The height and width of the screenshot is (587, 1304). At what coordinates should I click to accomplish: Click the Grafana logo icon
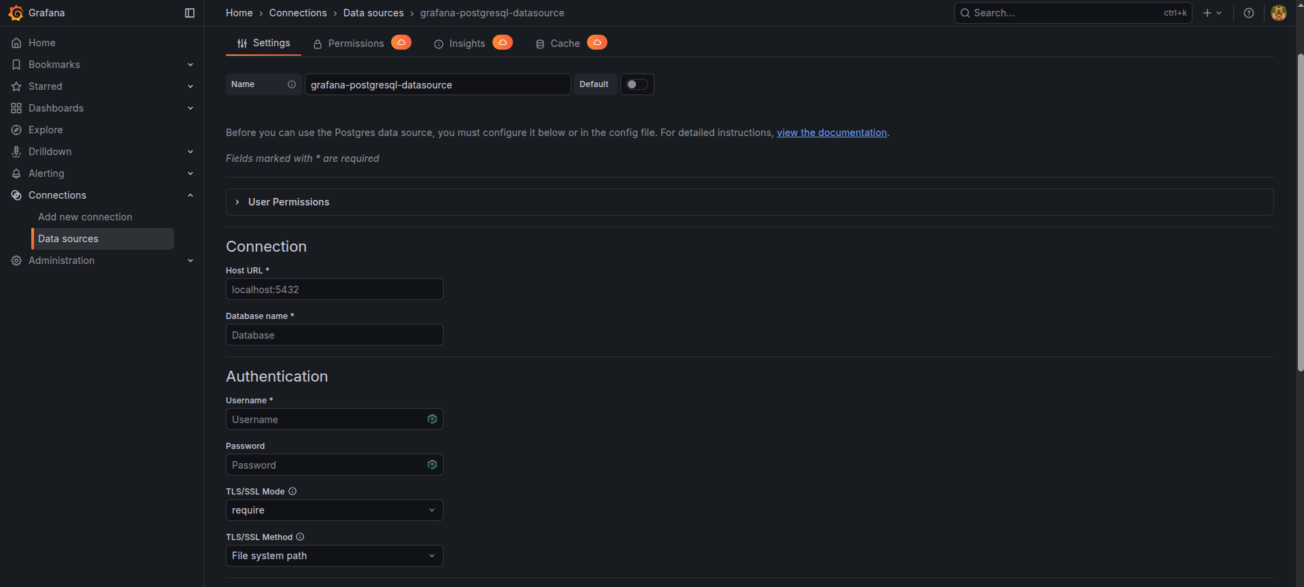(x=16, y=13)
